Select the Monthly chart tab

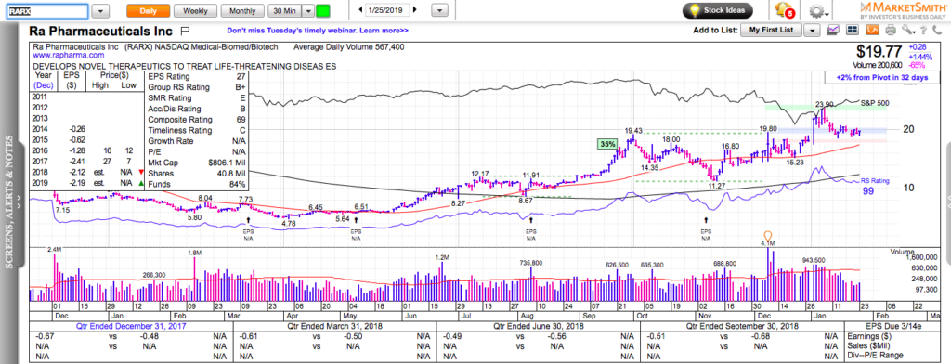pos(242,11)
